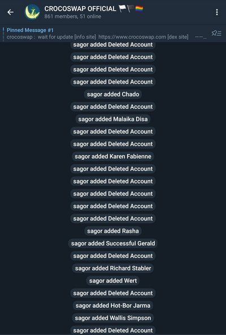
Task: Tap the back arrow icon
Action: pyautogui.click(x=10, y=12)
